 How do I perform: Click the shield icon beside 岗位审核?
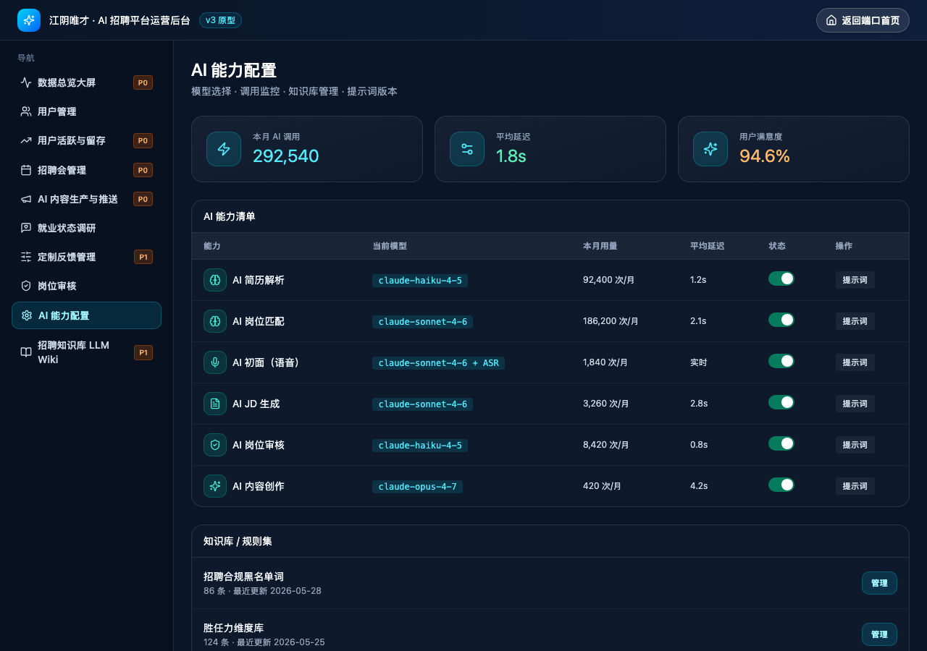pyautogui.click(x=26, y=286)
